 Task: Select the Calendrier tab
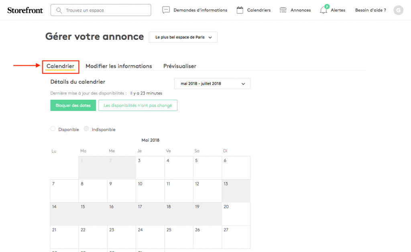click(x=60, y=66)
